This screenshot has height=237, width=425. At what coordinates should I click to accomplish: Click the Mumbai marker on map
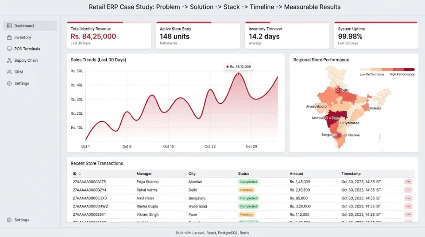pos(326,118)
